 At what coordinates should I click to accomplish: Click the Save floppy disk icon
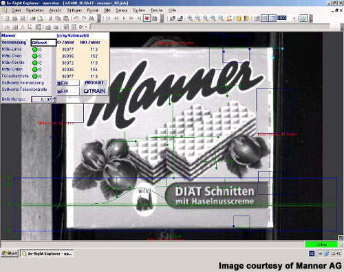[23, 19]
